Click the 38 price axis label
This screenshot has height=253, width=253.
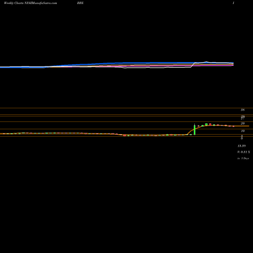coord(242,110)
